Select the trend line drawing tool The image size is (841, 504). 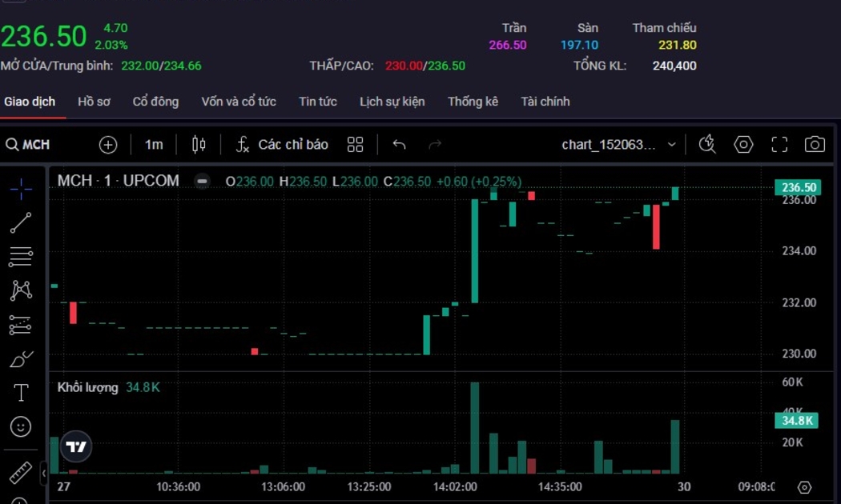[21, 223]
